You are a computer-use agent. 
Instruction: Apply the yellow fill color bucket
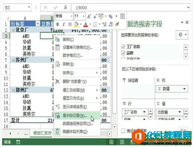coord(76,24)
